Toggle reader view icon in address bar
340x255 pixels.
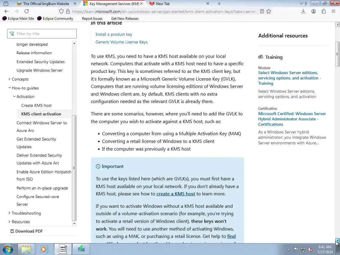(262, 11)
